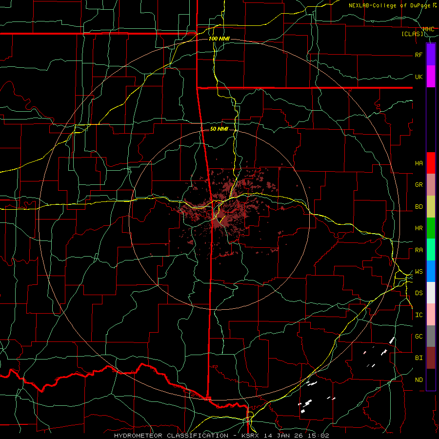Image resolution: width=439 pixels, height=439 pixels.
Task: Click the ND black legend swatch
Action: [x=431, y=379]
